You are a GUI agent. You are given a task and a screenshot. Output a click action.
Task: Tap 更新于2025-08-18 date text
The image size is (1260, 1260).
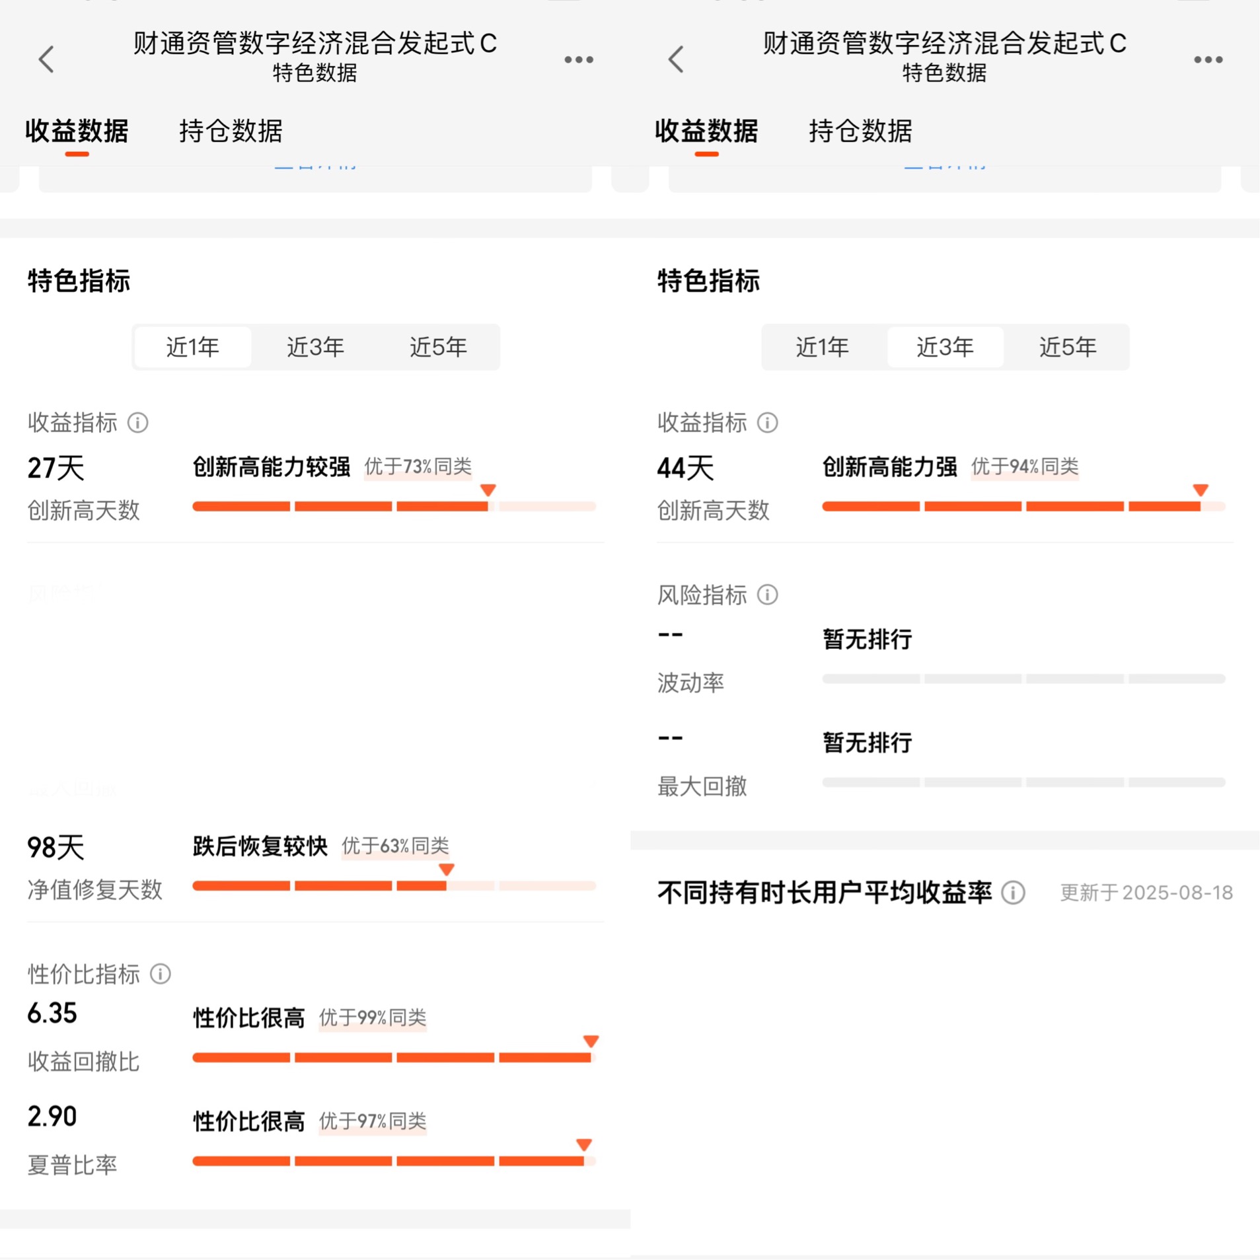1146,893
